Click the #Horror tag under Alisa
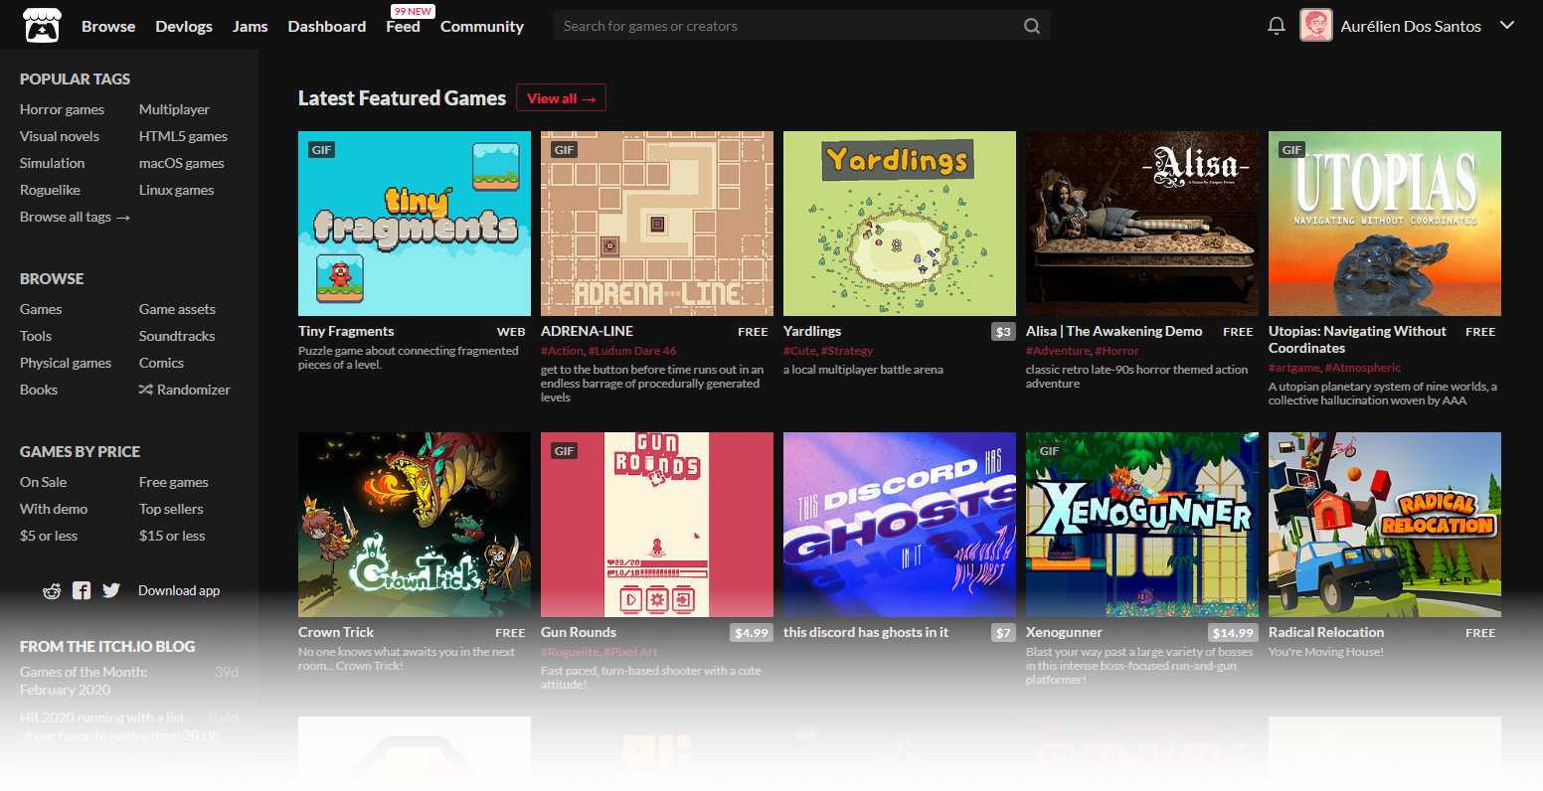This screenshot has height=791, width=1543. [1116, 351]
